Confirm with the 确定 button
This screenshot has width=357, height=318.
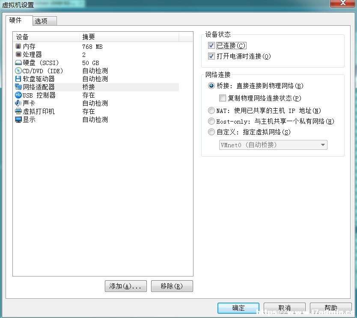coord(238,308)
